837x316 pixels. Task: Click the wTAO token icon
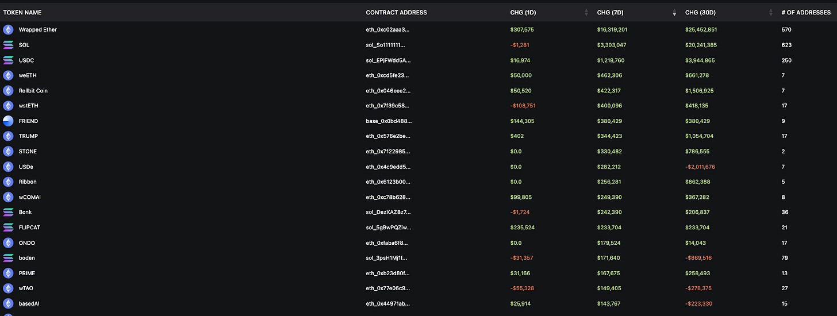coord(8,288)
